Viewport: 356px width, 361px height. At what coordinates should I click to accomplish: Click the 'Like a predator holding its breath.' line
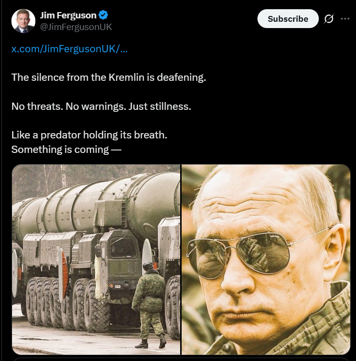pos(89,135)
